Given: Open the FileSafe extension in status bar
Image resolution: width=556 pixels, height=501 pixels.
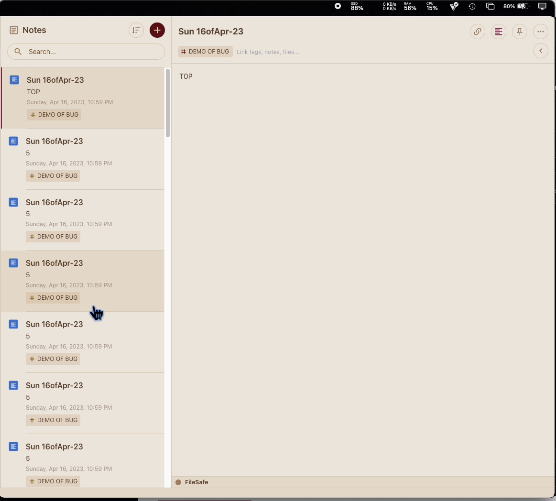Looking at the screenshot, I should 196,482.
